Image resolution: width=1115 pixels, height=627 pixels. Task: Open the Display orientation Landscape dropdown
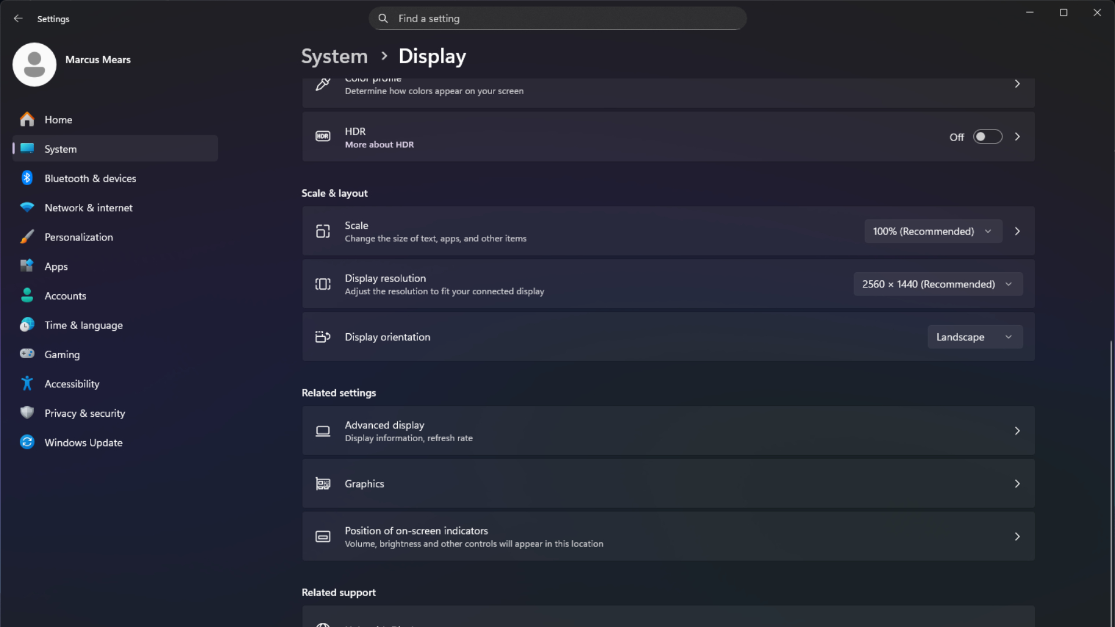click(974, 337)
